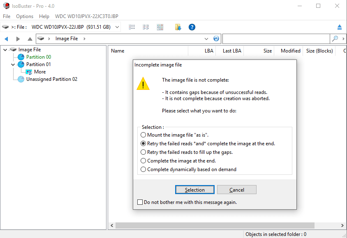Select the large icons view button
The height and width of the screenshot is (238, 347).
coord(160,27)
